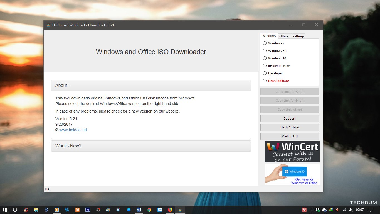Open the Hash Archive button

(290, 127)
